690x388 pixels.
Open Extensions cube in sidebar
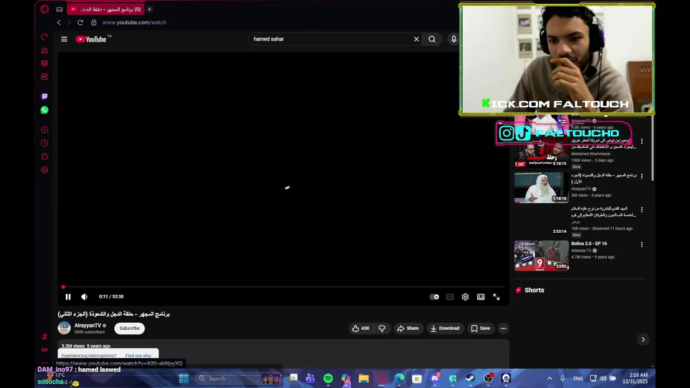click(45, 156)
